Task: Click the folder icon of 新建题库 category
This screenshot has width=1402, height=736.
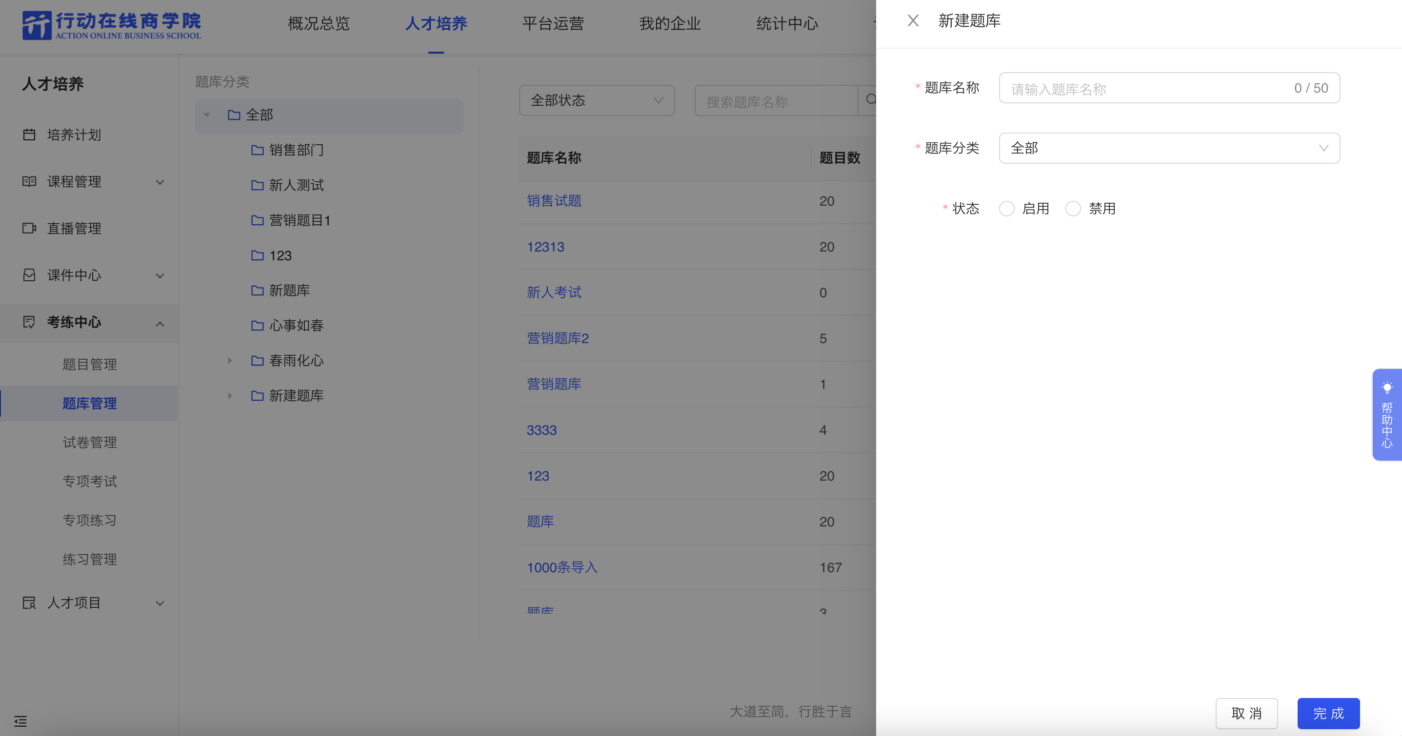Action: [258, 395]
